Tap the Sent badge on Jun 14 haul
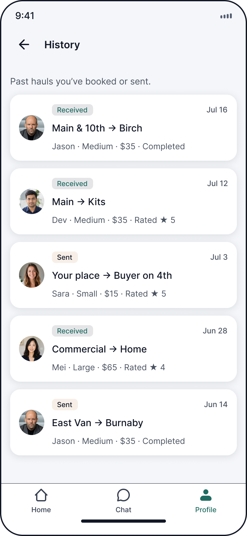The width and height of the screenshot is (247, 536). 65,405
